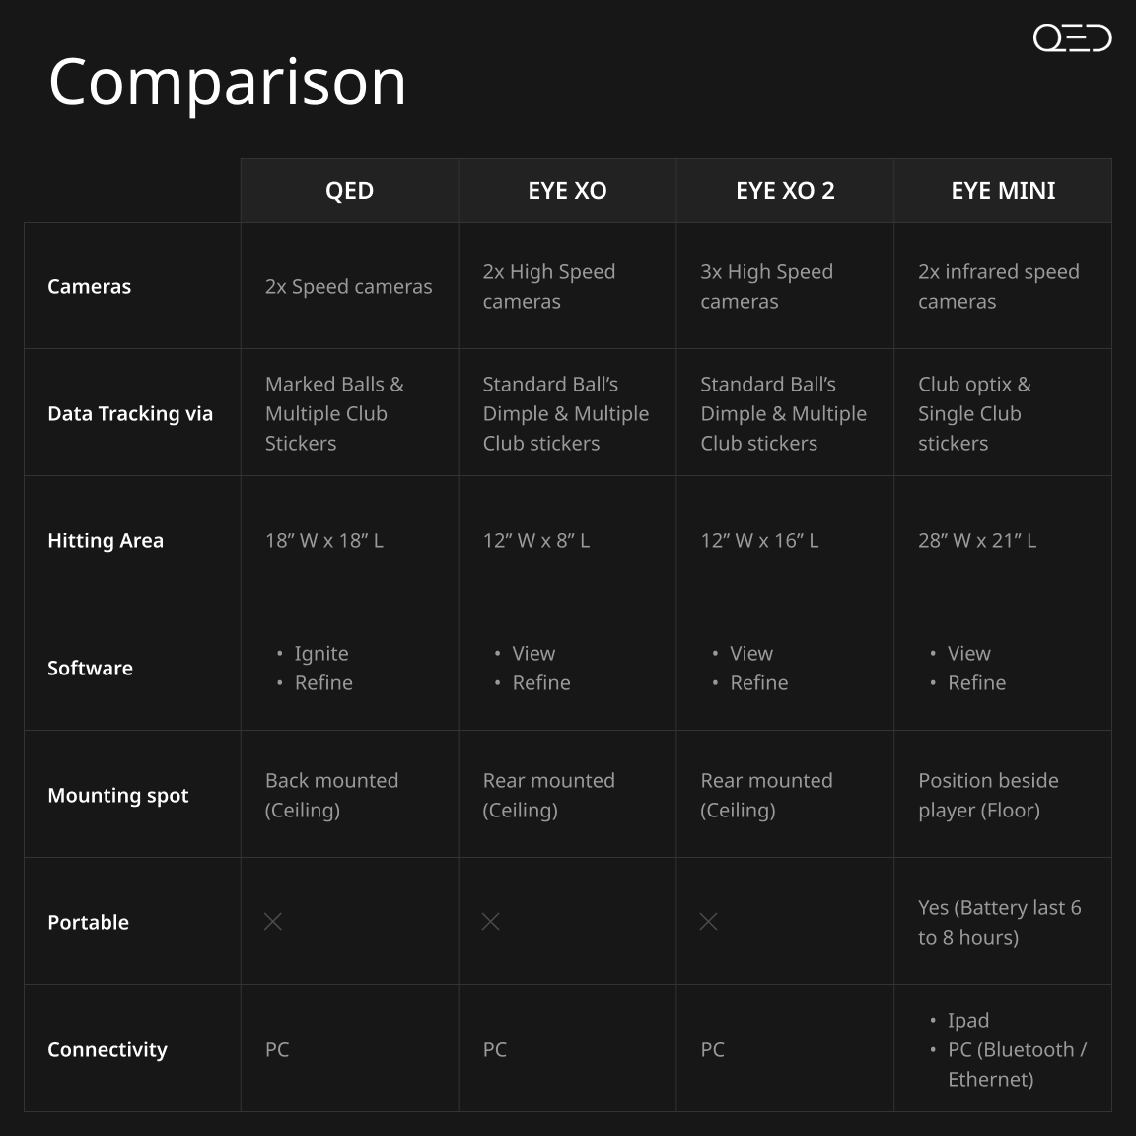
Task: Click the Cameras row label
Action: click(x=89, y=286)
